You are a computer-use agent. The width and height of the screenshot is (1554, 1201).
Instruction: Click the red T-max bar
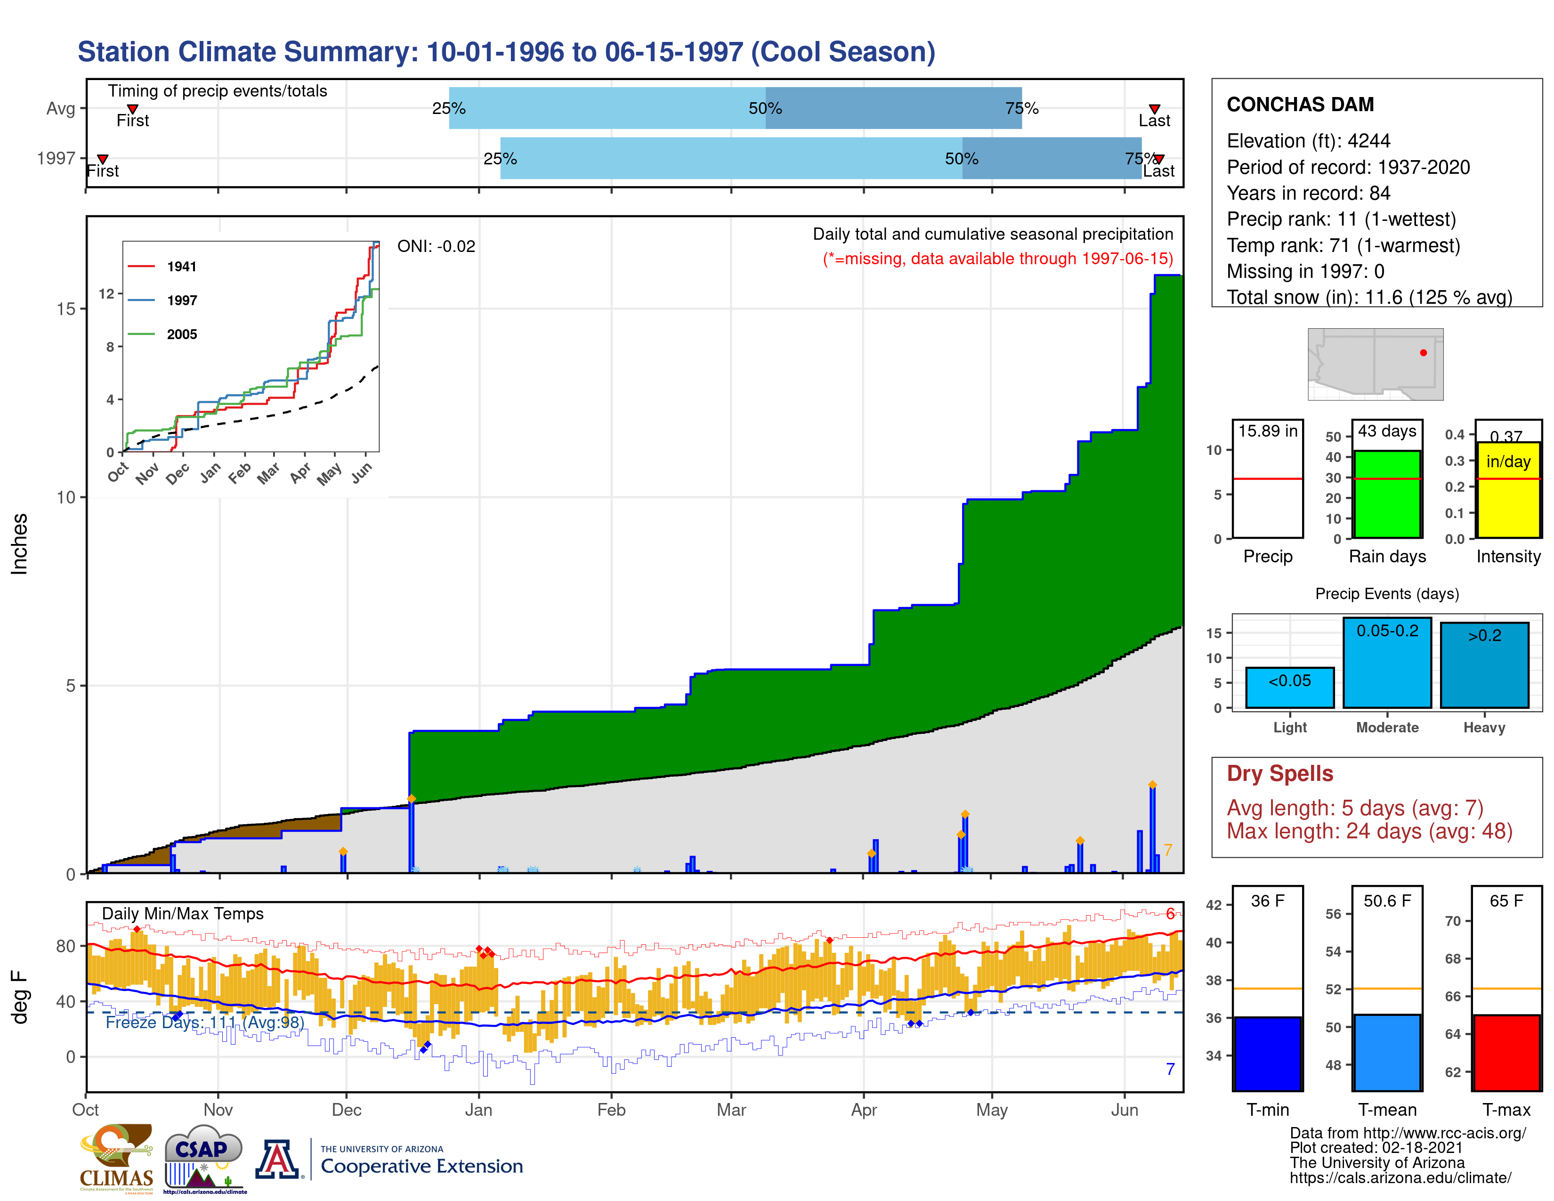(1506, 1053)
